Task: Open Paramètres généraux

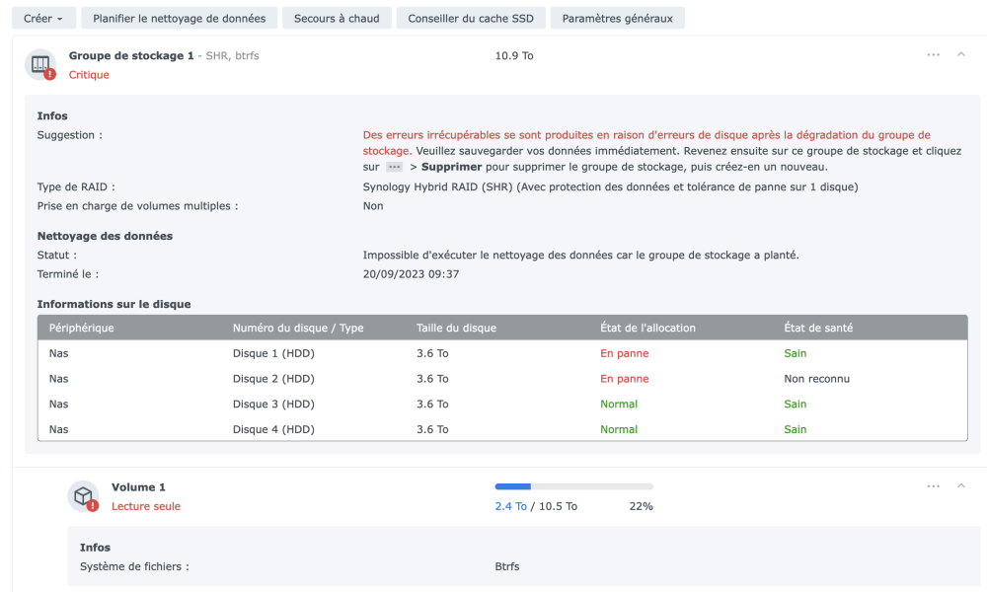Action: pos(617,19)
